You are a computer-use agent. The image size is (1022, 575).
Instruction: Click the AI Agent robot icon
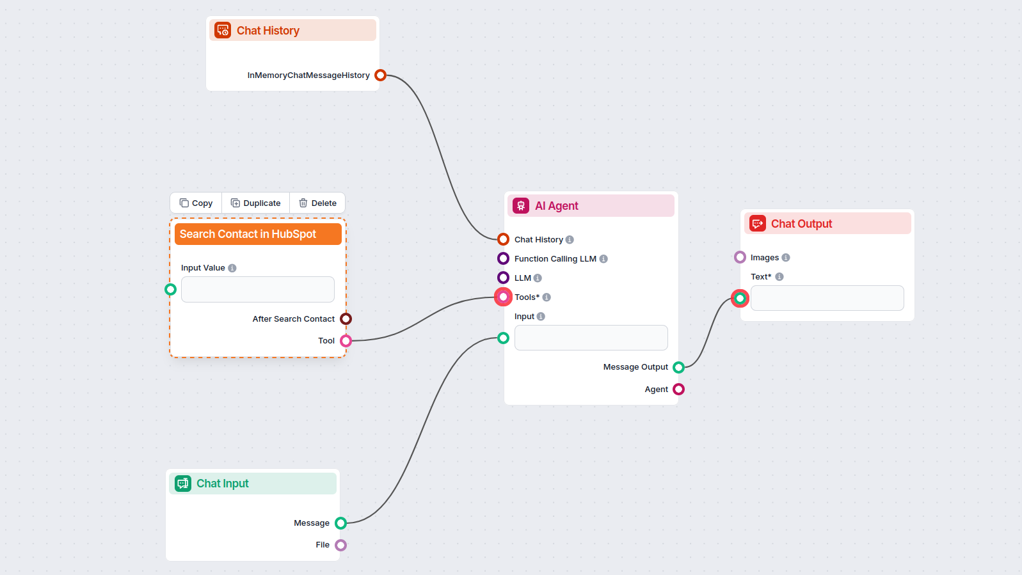click(521, 205)
